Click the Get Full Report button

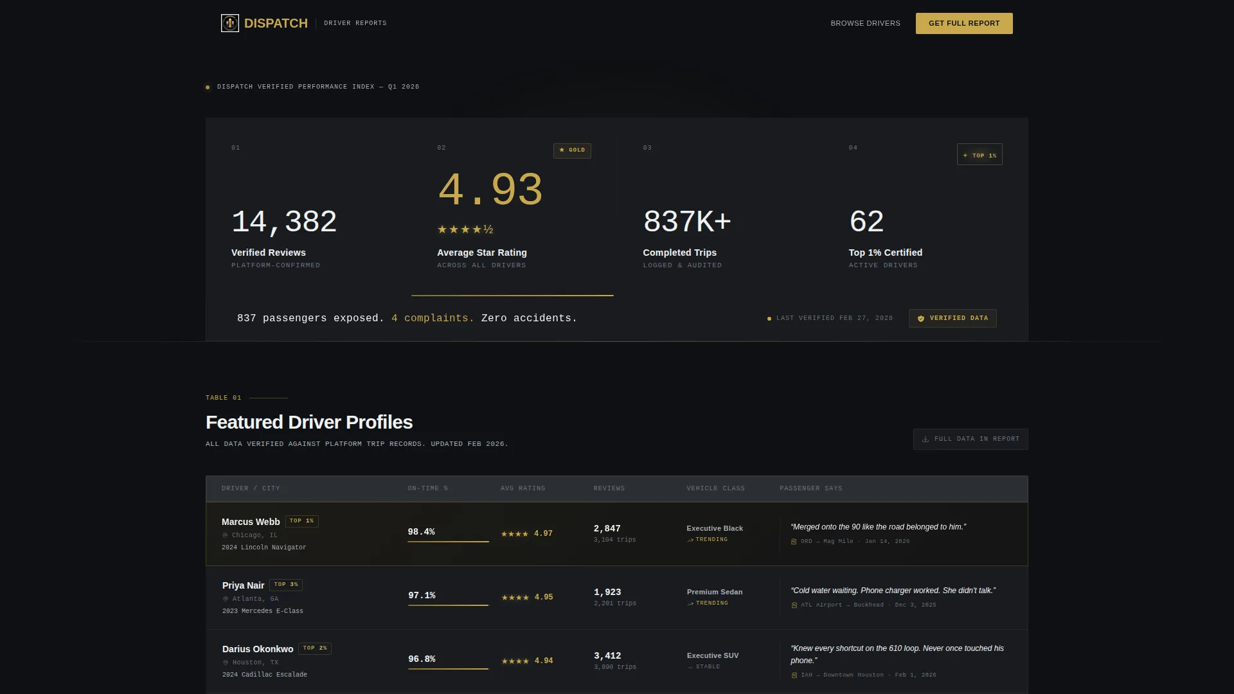(964, 23)
